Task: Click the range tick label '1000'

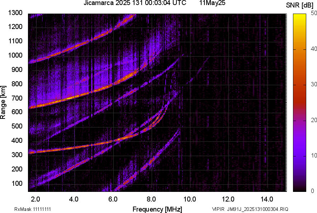Action: 15,55
